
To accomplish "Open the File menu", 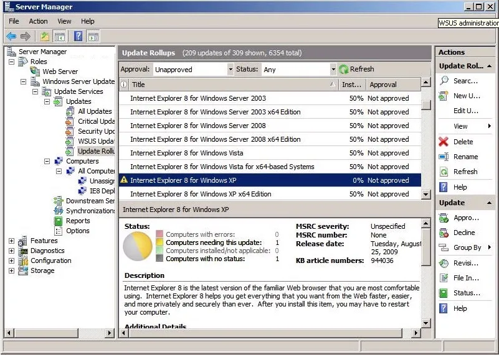I will tap(14, 21).
